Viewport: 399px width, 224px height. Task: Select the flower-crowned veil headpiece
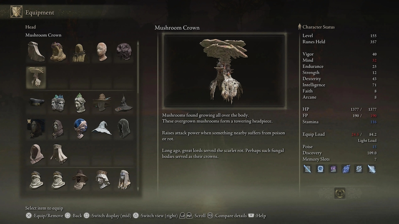(58, 52)
